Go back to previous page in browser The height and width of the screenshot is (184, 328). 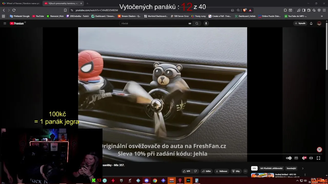tap(4, 10)
